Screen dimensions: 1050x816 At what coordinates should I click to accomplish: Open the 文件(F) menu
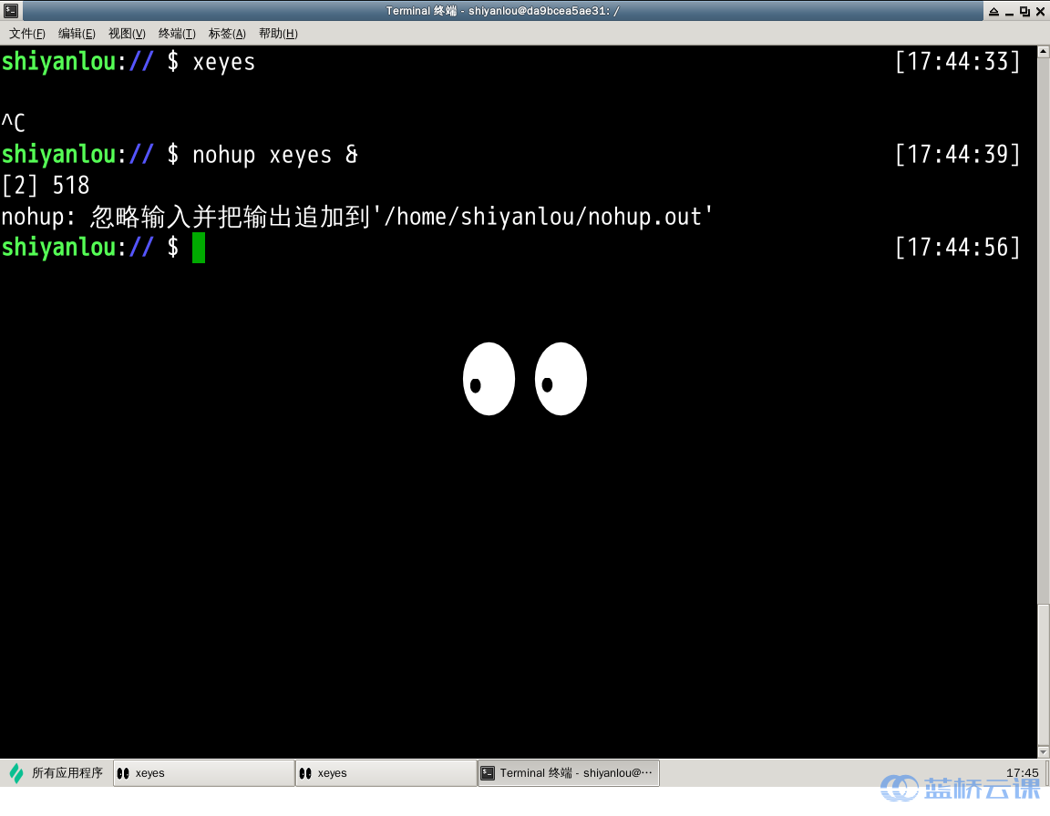click(26, 34)
